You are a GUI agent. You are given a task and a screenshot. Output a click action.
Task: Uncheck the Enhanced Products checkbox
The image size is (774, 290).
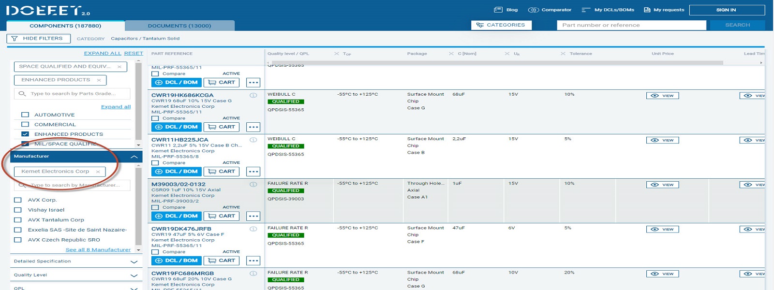(25, 134)
